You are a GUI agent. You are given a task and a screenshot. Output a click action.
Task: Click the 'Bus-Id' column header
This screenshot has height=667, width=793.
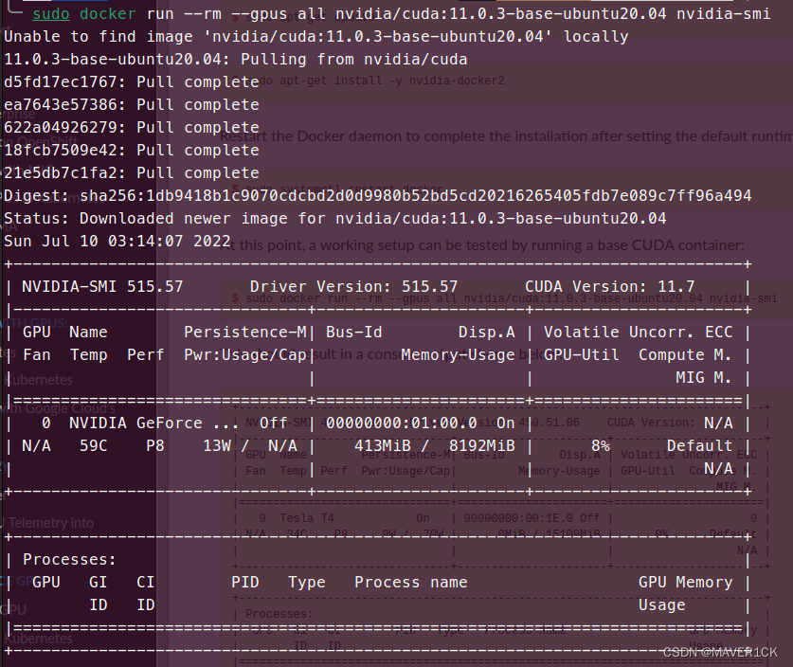[x=354, y=333]
